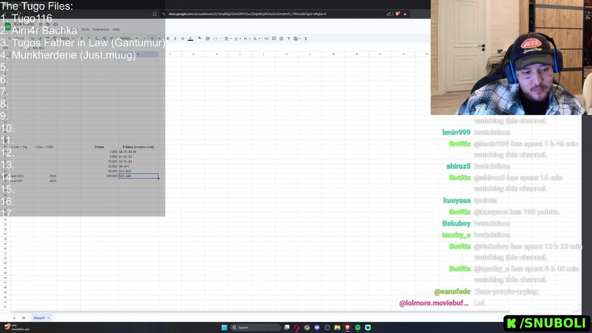Click the insert link icon
Viewport: 592px width, 333px height.
[x=266, y=38]
